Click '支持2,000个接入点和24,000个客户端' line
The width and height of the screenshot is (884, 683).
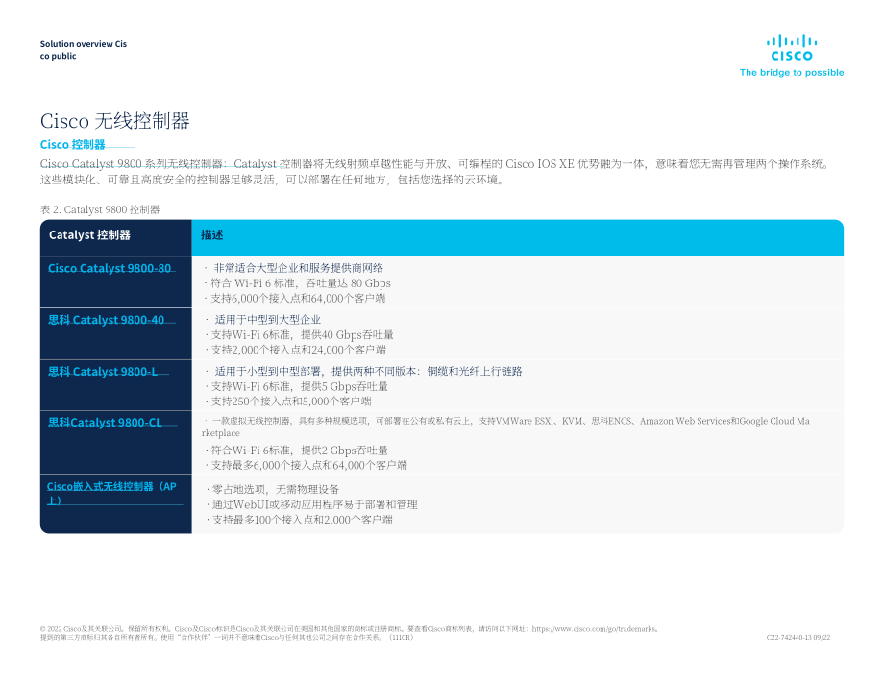[298, 350]
